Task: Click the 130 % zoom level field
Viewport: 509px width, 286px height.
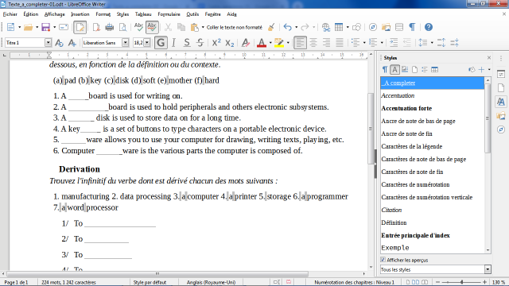Action: coord(499,282)
